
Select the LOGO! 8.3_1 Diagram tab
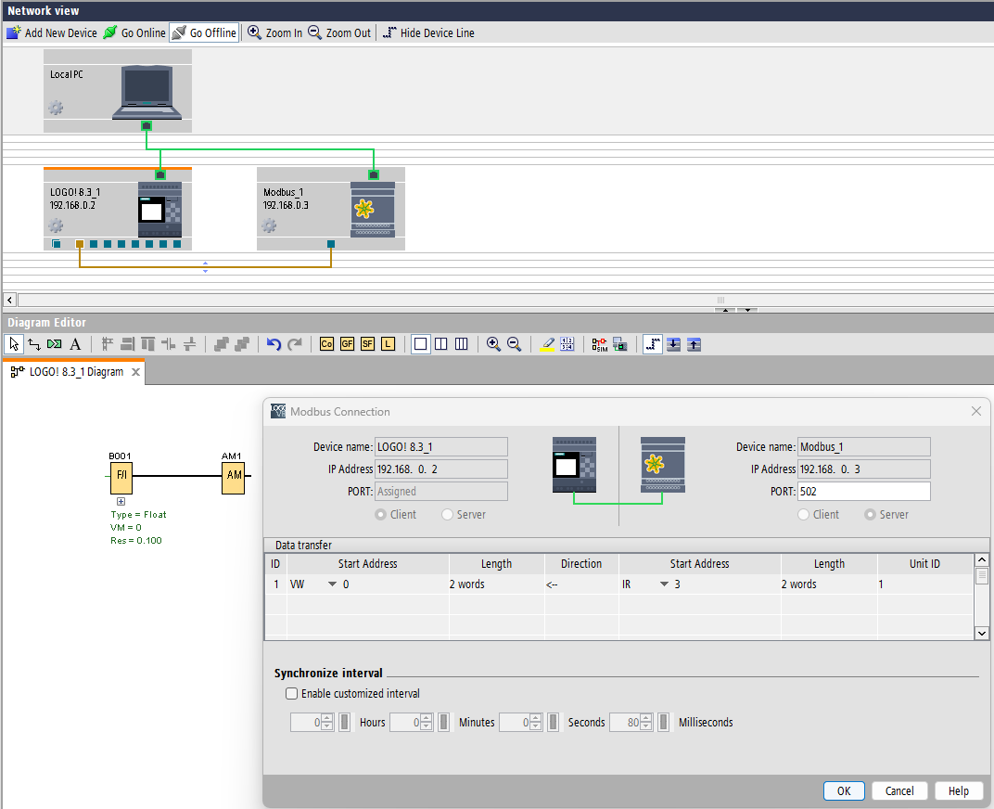coord(76,372)
